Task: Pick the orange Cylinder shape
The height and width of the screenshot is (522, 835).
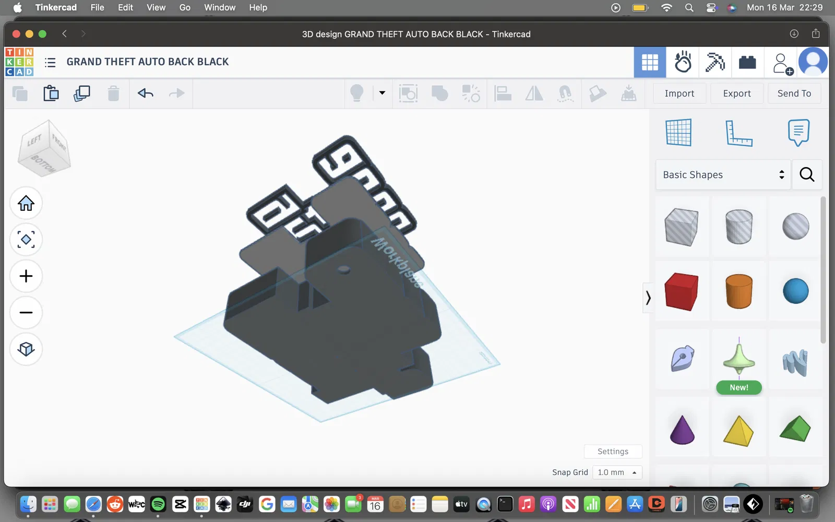Action: pos(739,291)
